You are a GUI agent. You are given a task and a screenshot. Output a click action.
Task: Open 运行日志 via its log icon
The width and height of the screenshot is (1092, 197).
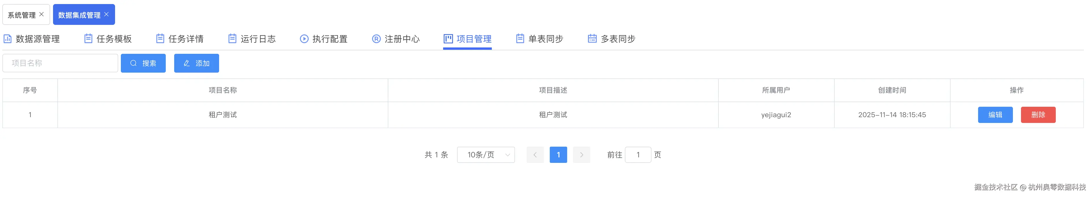click(232, 38)
